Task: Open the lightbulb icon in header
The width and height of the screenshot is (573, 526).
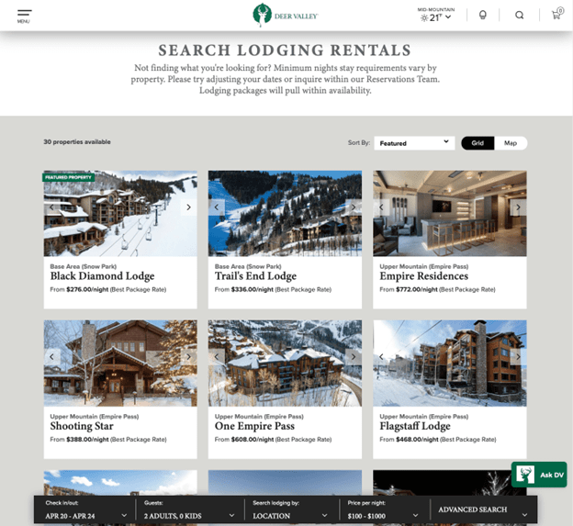Action: click(483, 15)
